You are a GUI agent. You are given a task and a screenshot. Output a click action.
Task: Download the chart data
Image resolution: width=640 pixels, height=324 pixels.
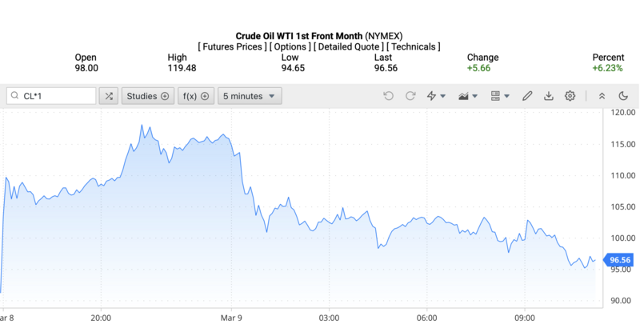[x=549, y=96]
